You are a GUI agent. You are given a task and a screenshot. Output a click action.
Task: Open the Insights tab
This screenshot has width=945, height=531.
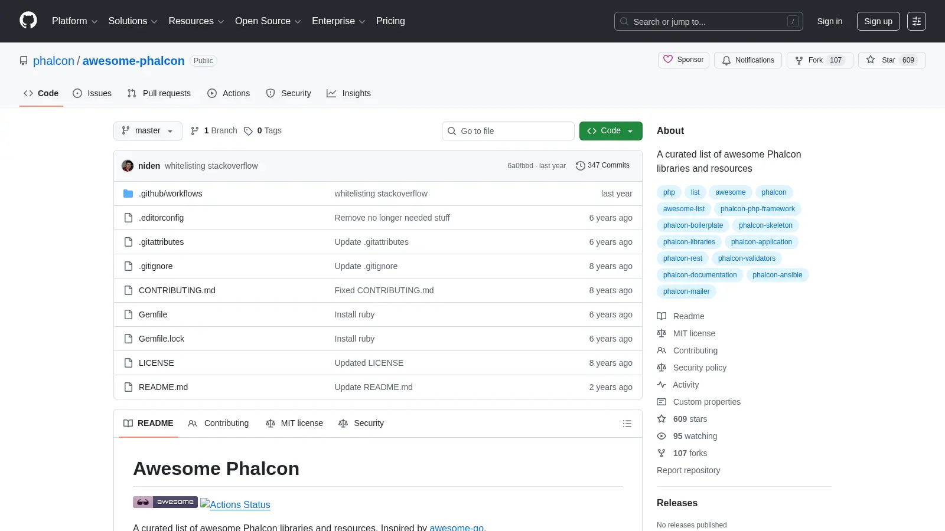pyautogui.click(x=348, y=93)
